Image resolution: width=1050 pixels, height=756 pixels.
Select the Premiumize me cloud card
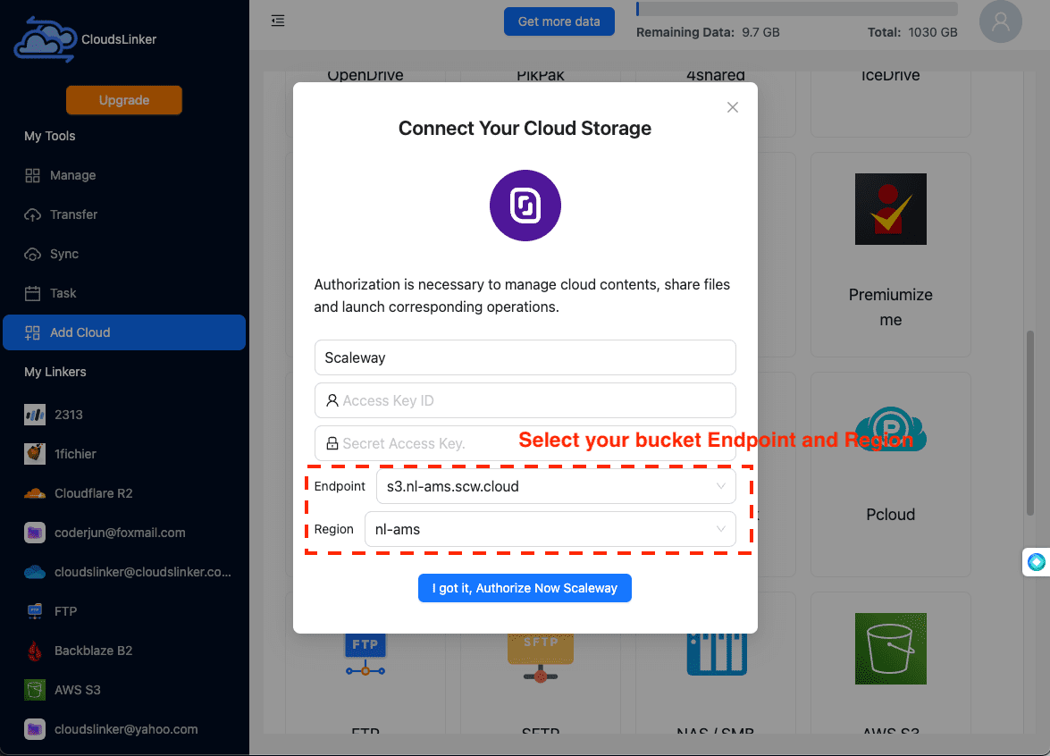tap(891, 255)
